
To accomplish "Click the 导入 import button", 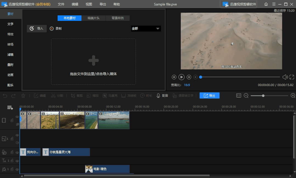I will pyautogui.click(x=37, y=29).
